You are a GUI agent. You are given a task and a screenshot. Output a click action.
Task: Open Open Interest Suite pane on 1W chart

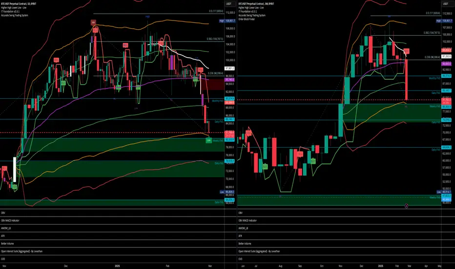click(x=259, y=251)
